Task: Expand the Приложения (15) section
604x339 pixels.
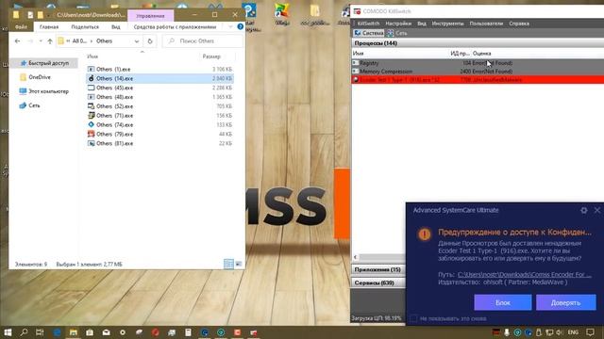Action: click(x=377, y=269)
